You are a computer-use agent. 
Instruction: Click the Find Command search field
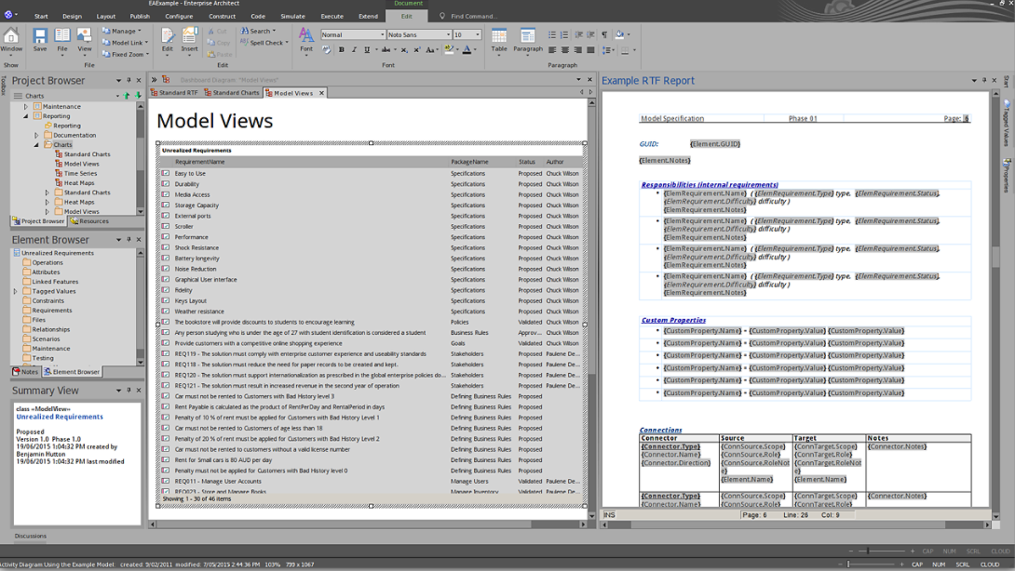[473, 16]
